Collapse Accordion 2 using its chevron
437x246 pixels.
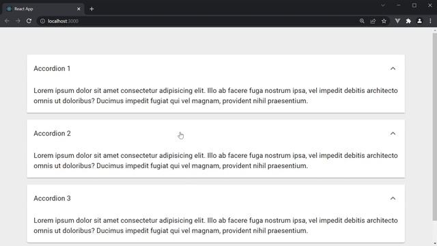click(393, 134)
